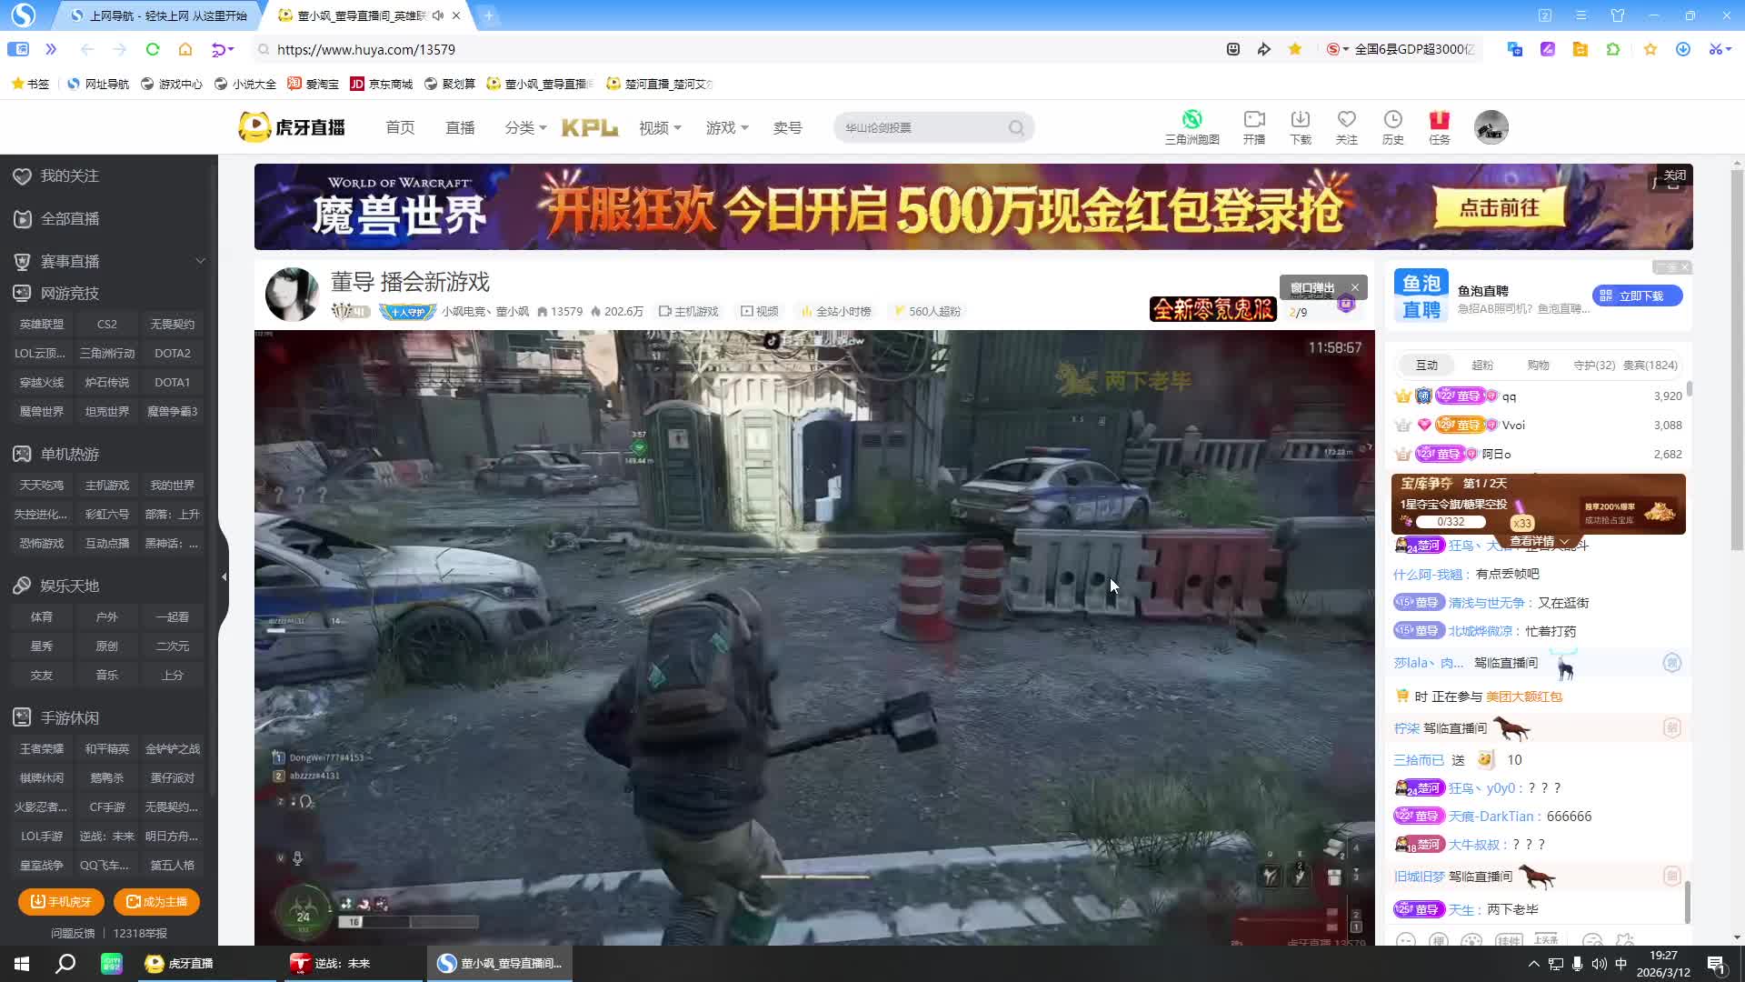Click the 成为主播 button
This screenshot has height=982, width=1745.
tap(156, 901)
